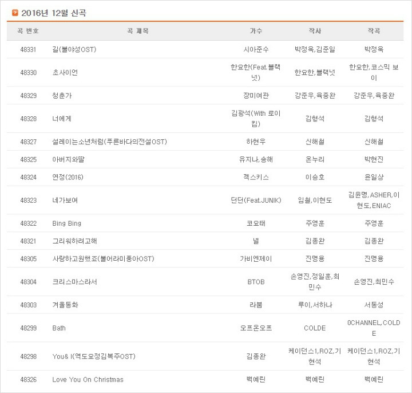Click composer '손영진,최민수'
The height and width of the screenshot is (393, 412).
tap(374, 282)
